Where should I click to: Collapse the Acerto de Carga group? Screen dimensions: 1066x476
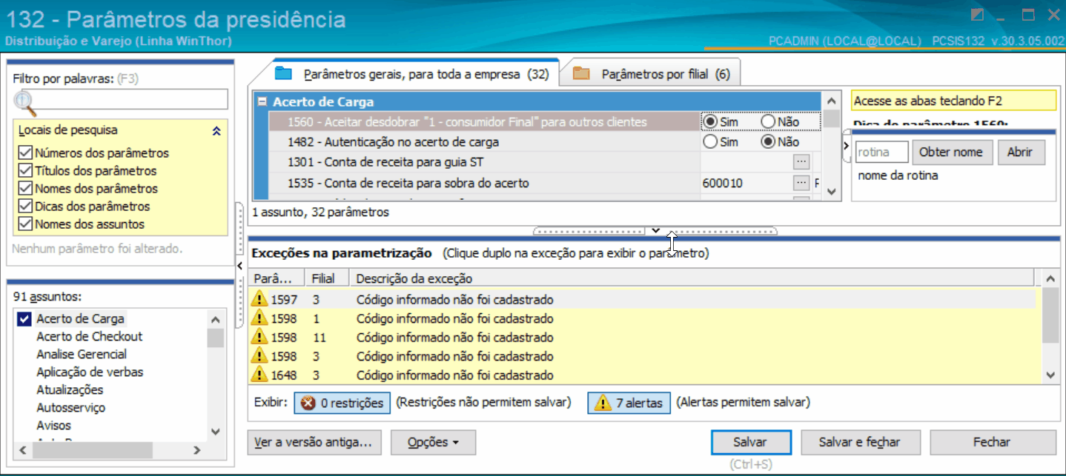point(262,102)
